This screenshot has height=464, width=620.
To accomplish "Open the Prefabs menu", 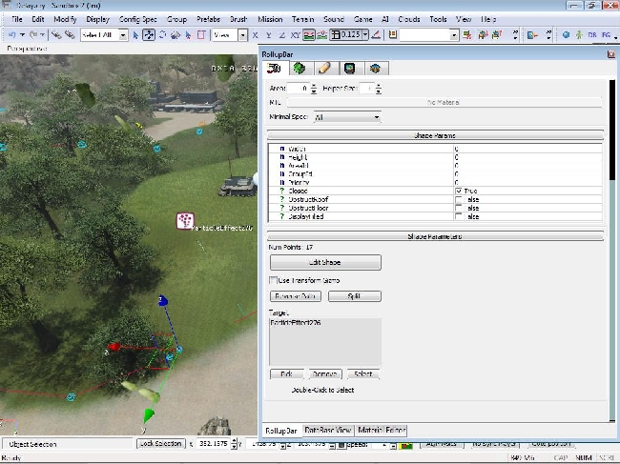I will tap(208, 19).
